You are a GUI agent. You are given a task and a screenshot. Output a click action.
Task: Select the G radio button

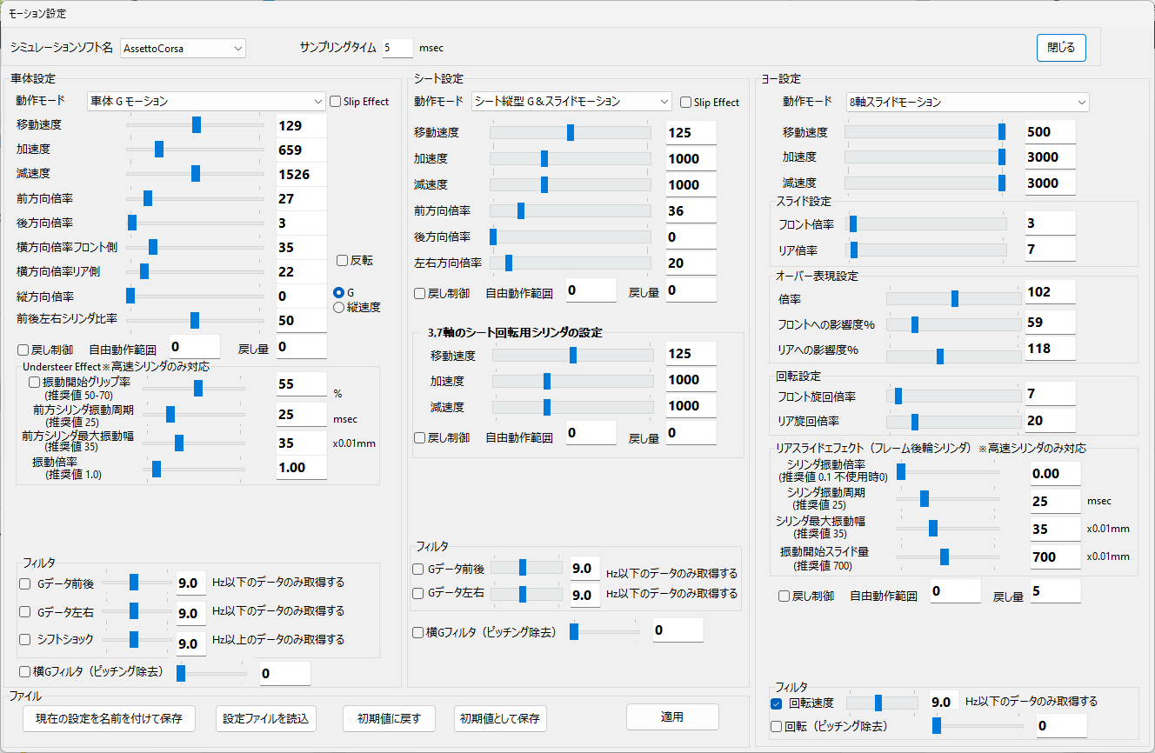339,292
